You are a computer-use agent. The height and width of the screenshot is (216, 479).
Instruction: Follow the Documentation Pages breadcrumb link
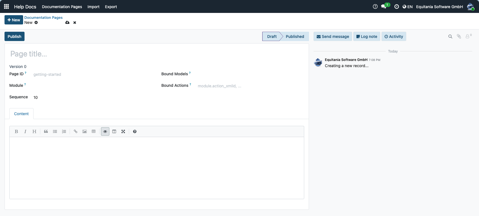[x=43, y=17]
